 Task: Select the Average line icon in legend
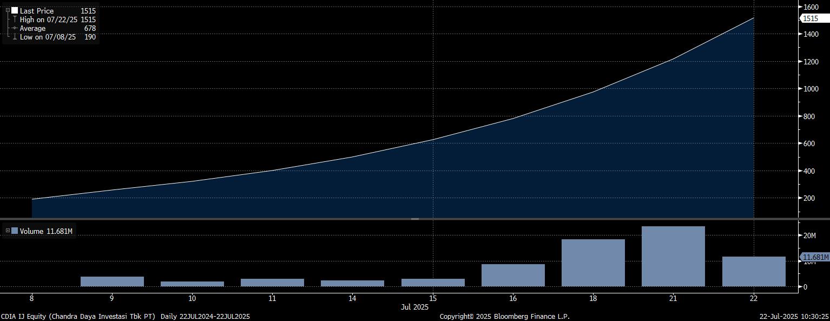(15, 28)
